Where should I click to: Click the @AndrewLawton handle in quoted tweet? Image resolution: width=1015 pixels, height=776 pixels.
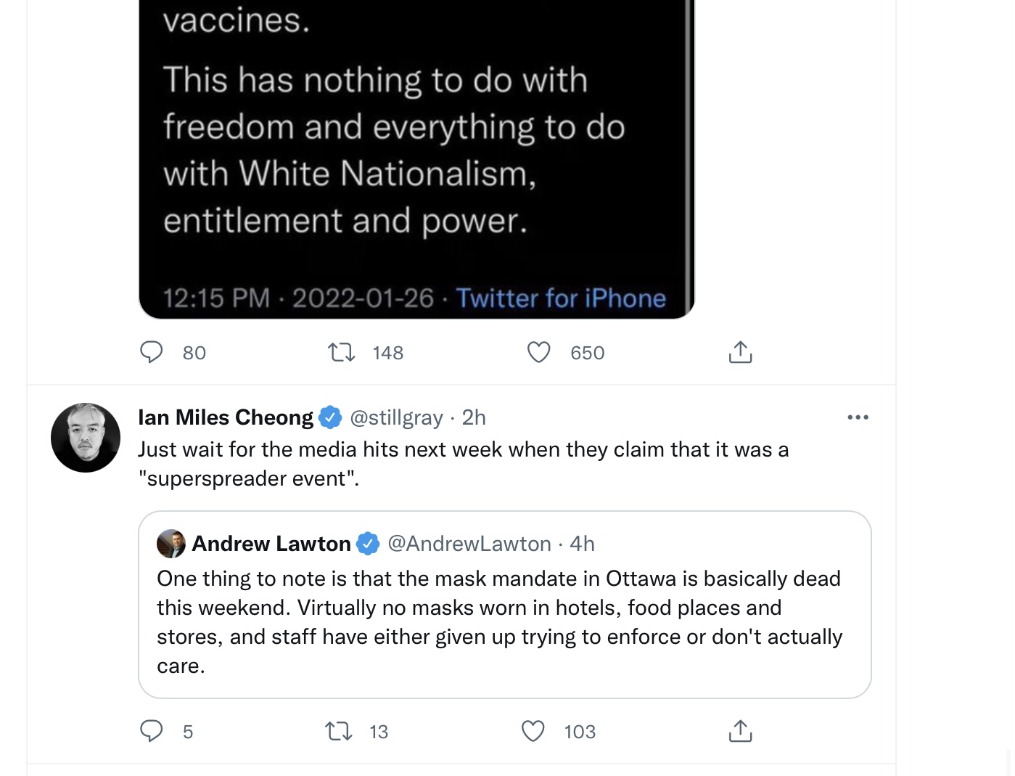pos(469,544)
